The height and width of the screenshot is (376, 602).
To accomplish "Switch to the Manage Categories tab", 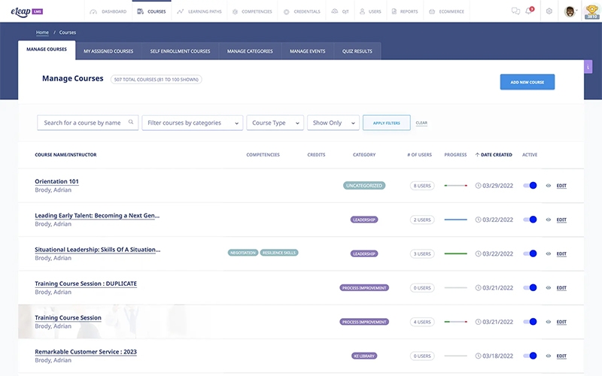I will (x=250, y=51).
